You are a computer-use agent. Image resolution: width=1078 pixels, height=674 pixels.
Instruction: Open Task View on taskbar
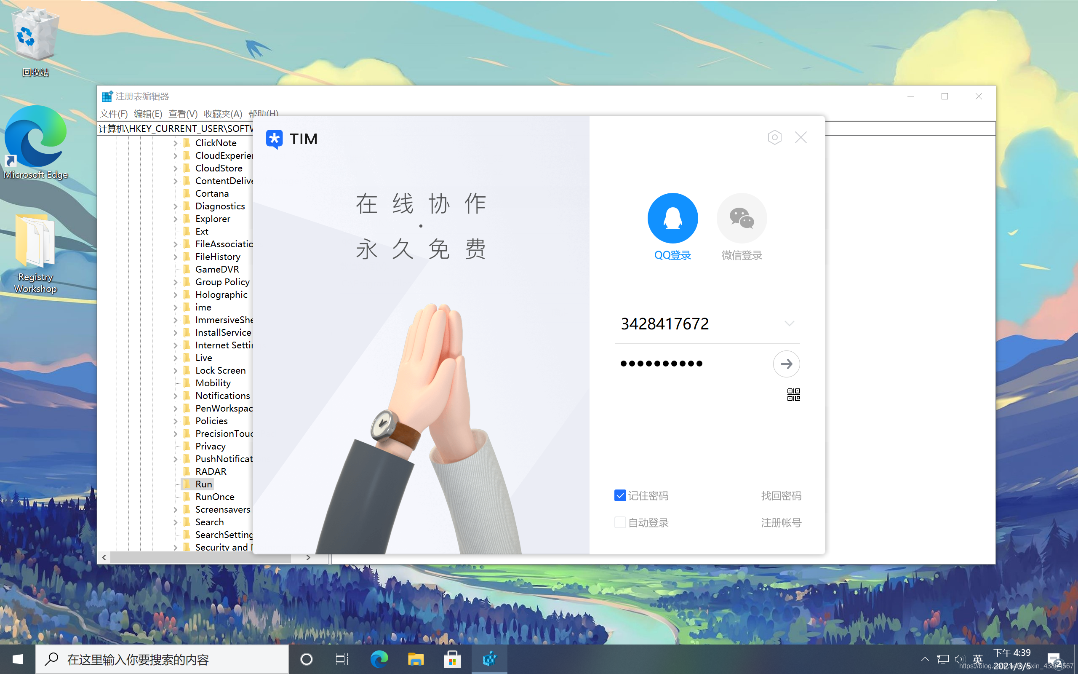(342, 659)
